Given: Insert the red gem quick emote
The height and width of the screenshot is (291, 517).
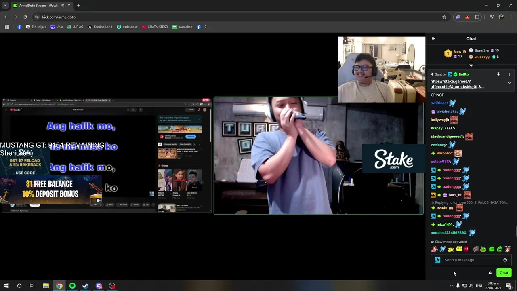Looking at the screenshot, I should [467, 249].
